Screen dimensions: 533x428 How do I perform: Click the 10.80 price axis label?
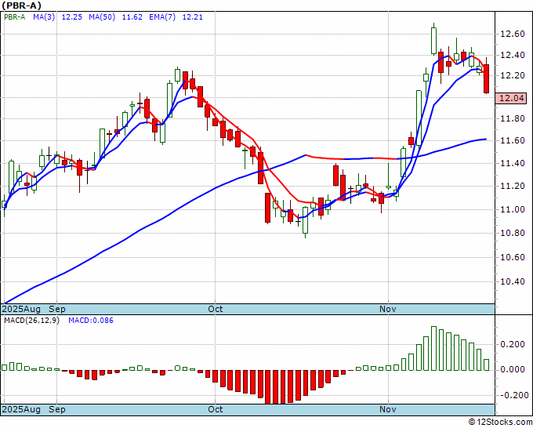pyautogui.click(x=513, y=233)
